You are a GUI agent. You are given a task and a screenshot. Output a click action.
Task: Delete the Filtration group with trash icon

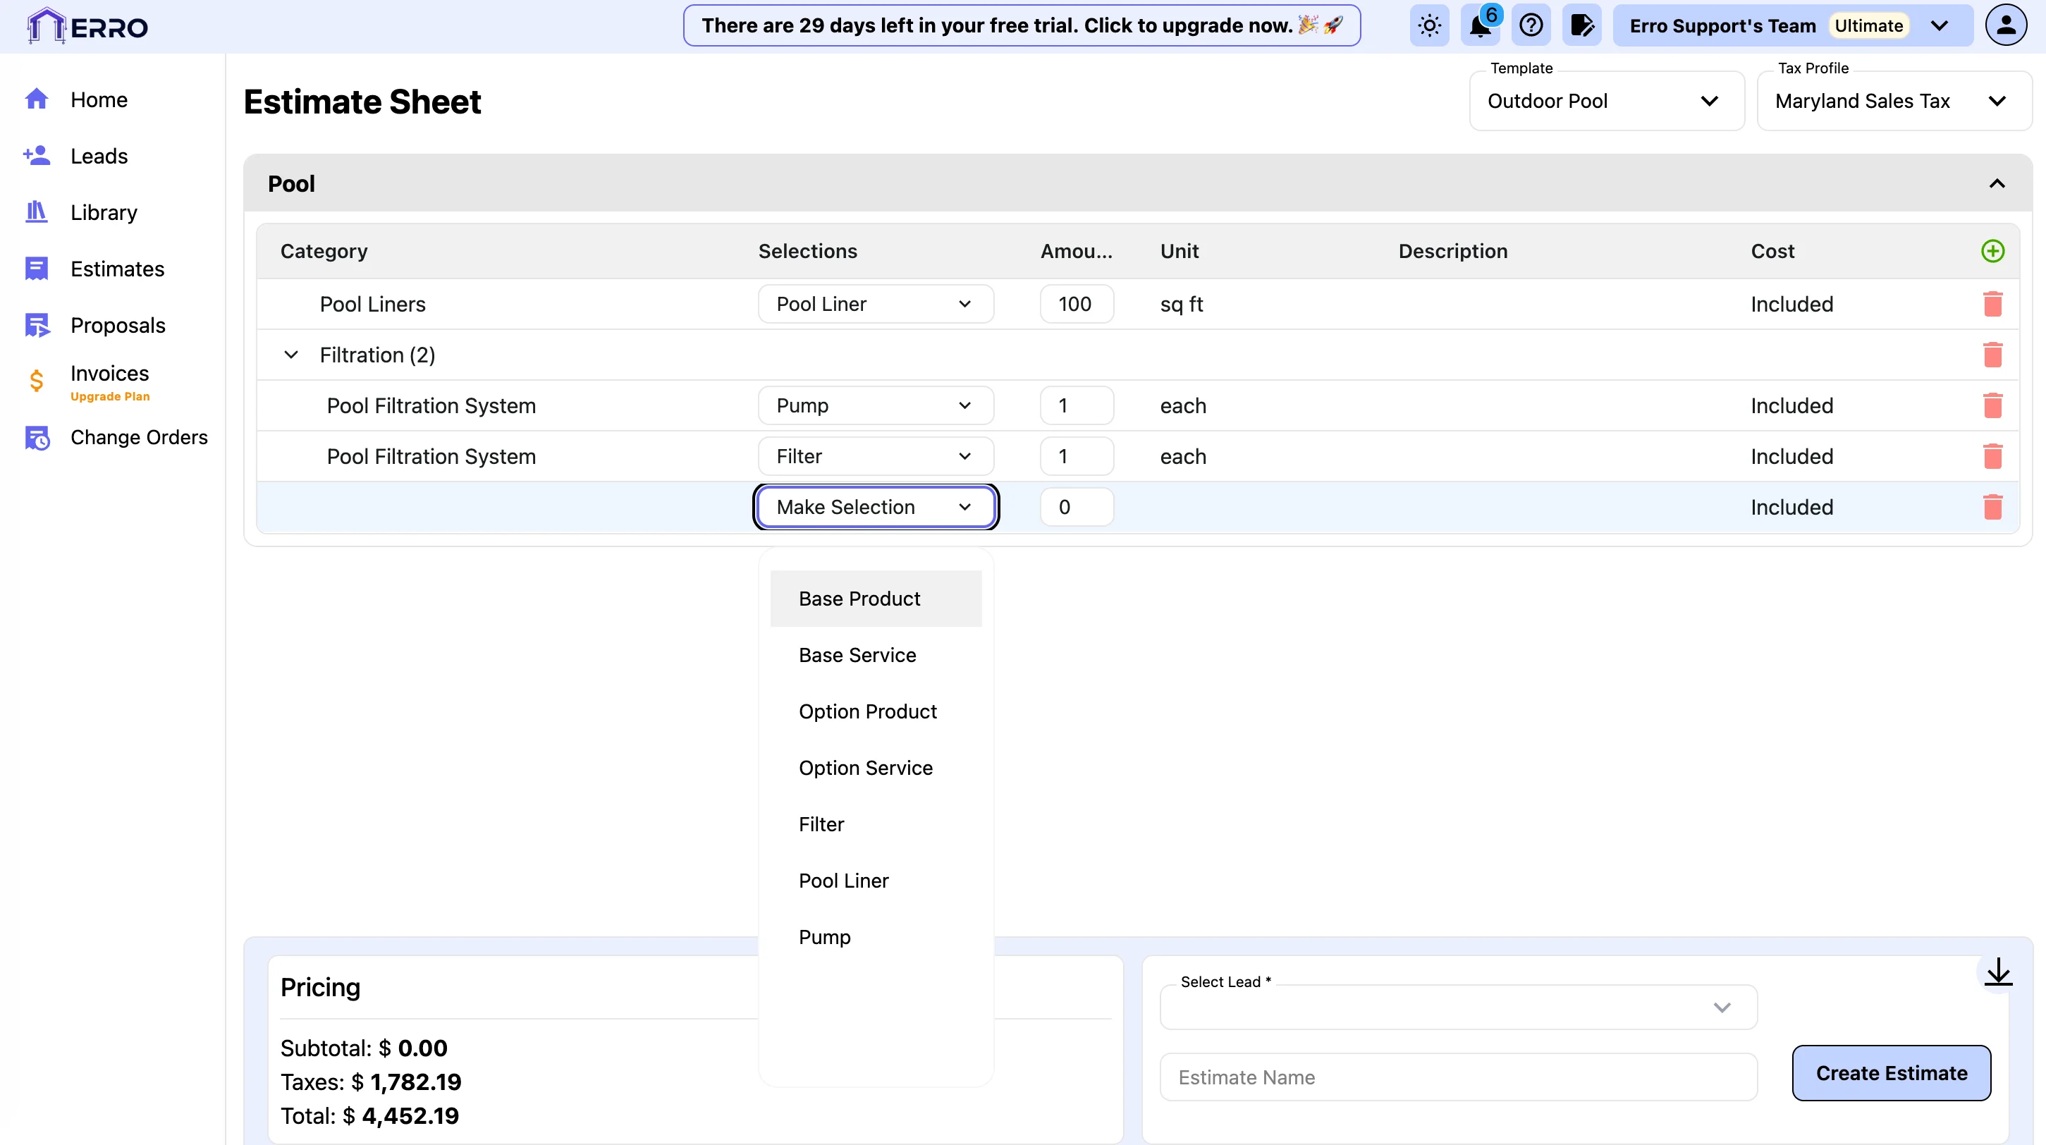click(x=1992, y=355)
